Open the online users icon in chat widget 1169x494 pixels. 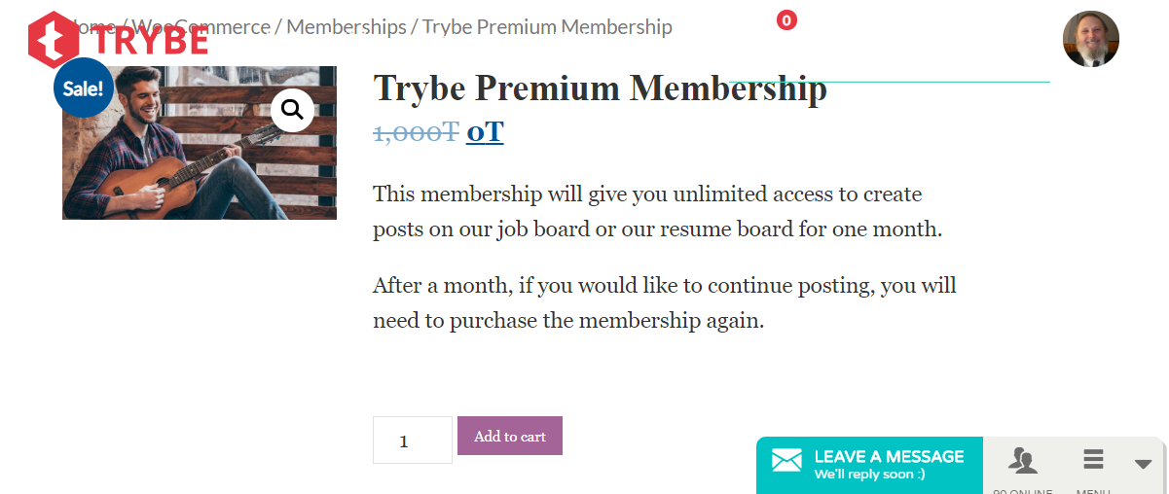[x=1022, y=460]
